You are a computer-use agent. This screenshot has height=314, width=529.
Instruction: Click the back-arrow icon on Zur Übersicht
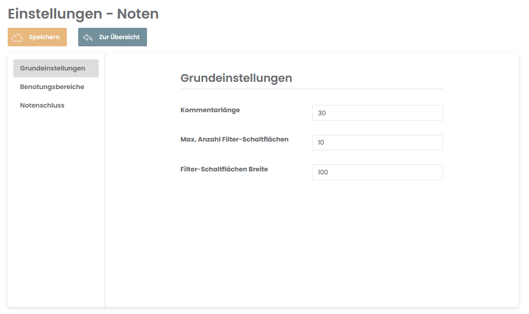pyautogui.click(x=88, y=38)
